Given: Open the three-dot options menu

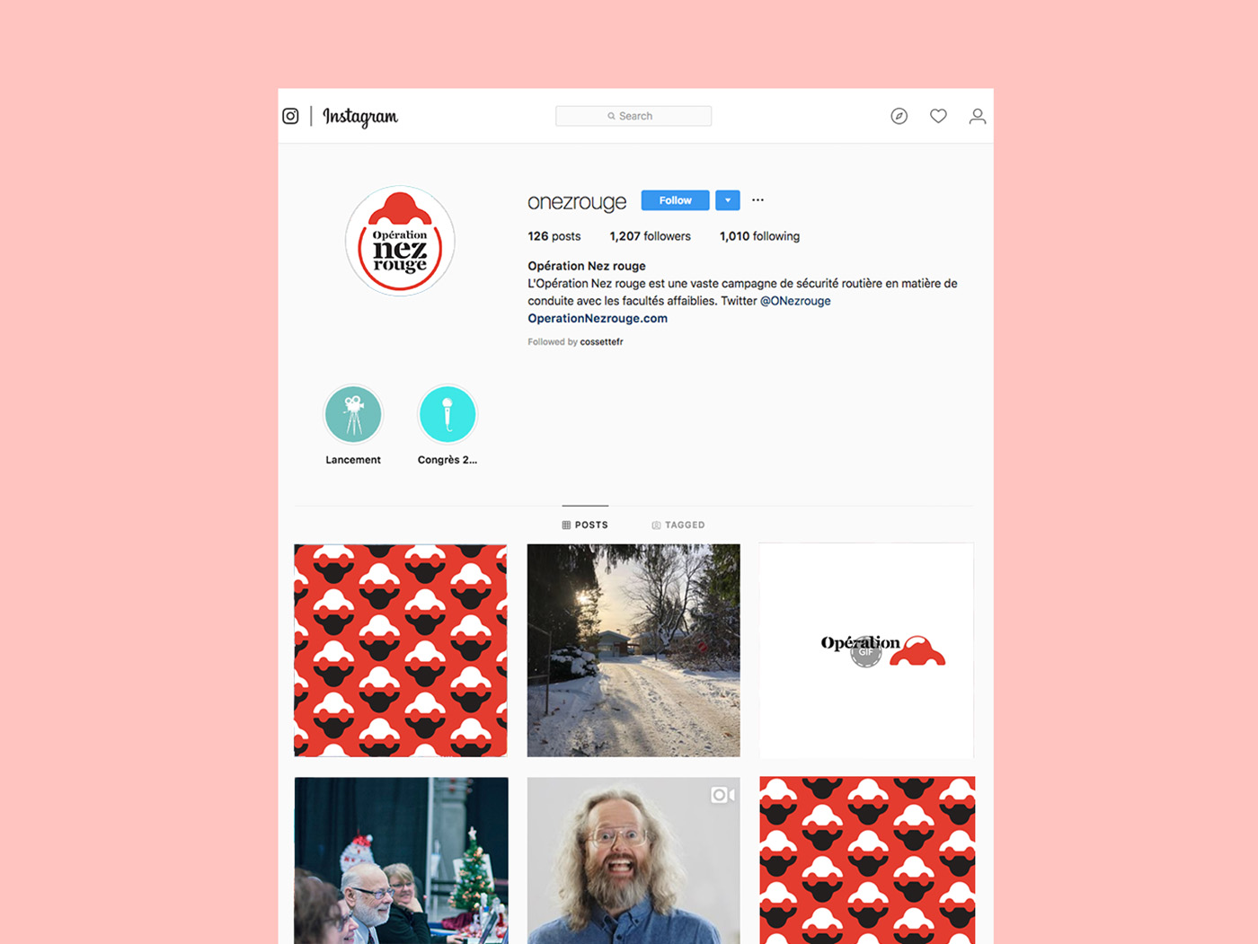Looking at the screenshot, I should (x=757, y=200).
